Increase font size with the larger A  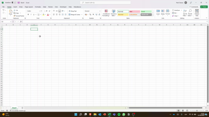pos(47,11)
